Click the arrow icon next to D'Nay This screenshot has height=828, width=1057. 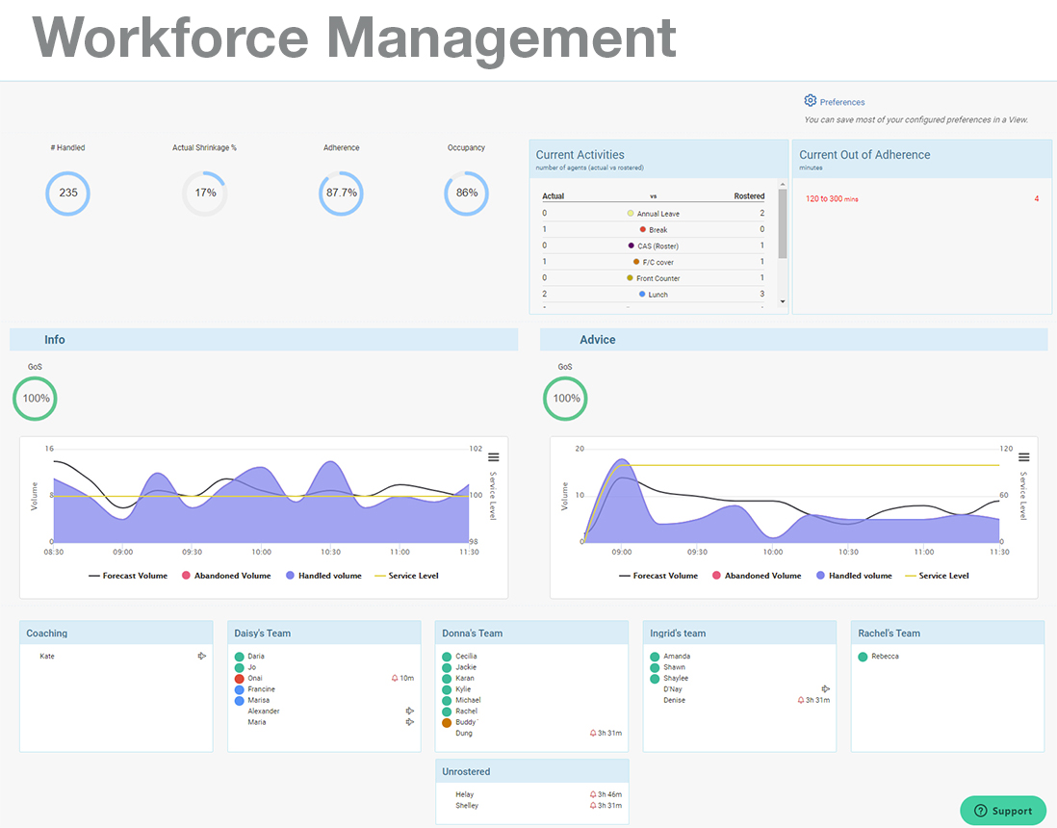826,689
